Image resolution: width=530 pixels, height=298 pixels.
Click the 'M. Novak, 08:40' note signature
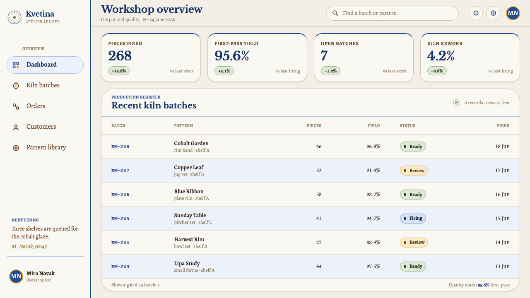(29, 247)
